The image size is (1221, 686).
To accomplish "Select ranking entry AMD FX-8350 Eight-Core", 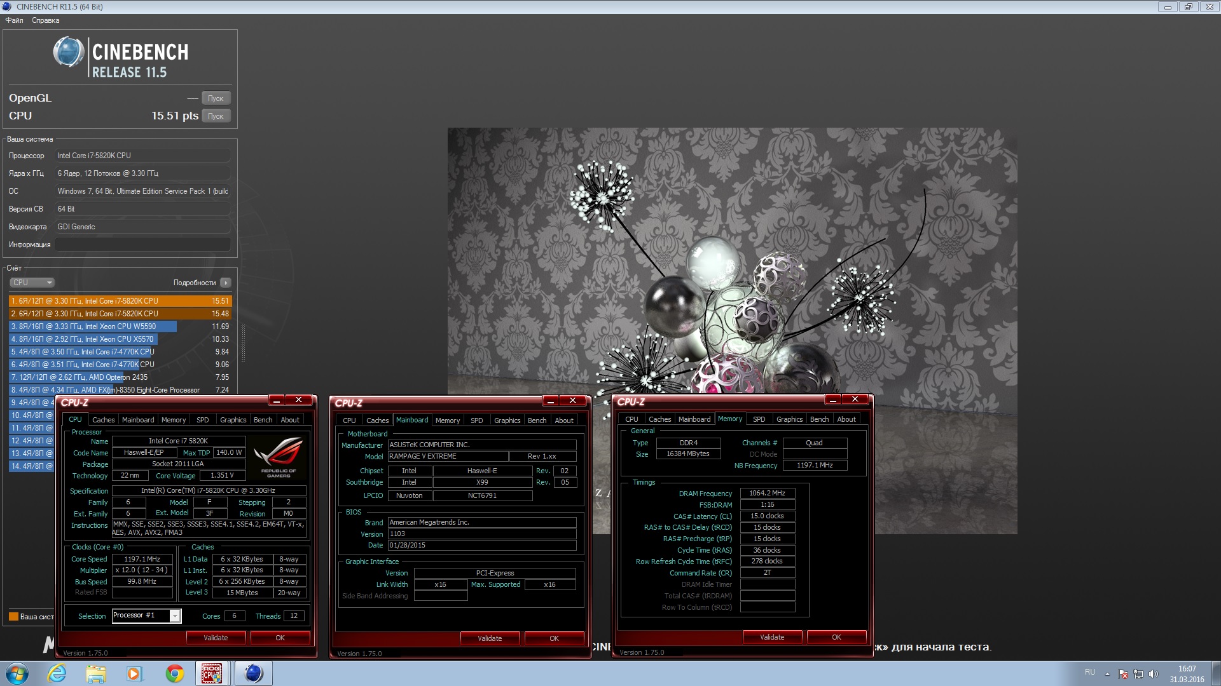I will [120, 390].
